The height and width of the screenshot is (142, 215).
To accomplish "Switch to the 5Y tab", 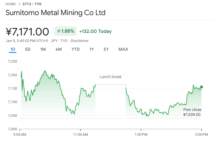I will (106, 49).
